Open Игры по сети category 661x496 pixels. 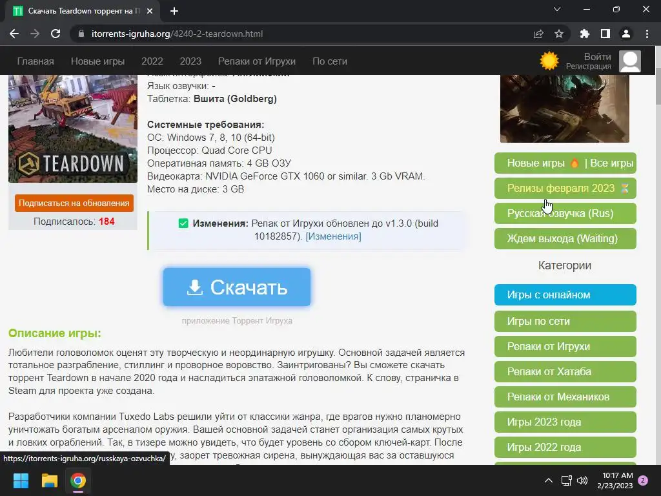[x=565, y=322]
